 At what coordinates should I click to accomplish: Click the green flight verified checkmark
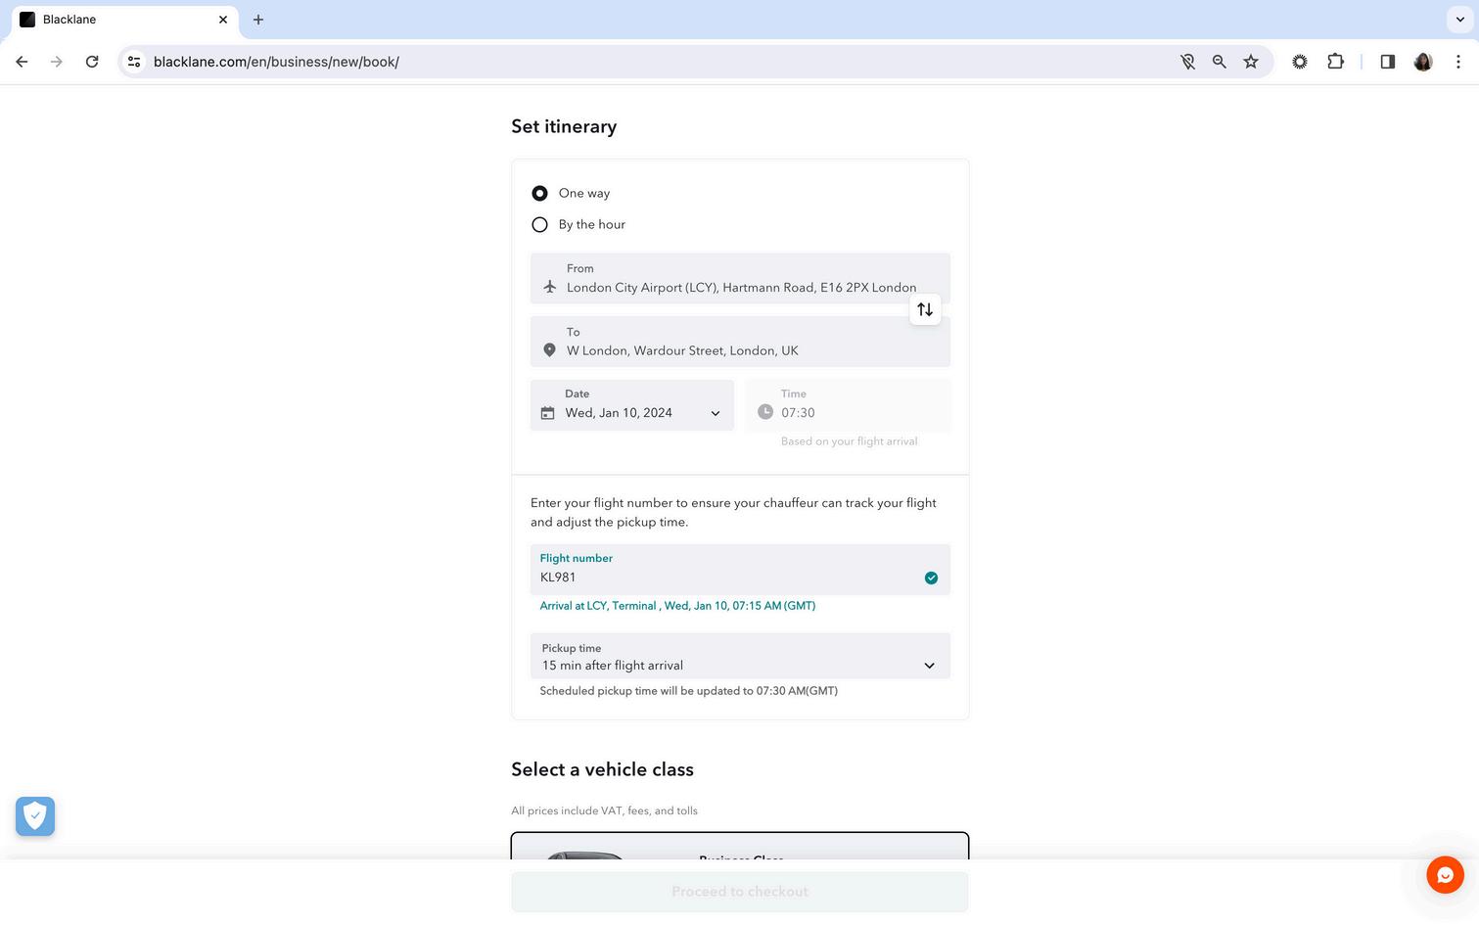[931, 578]
